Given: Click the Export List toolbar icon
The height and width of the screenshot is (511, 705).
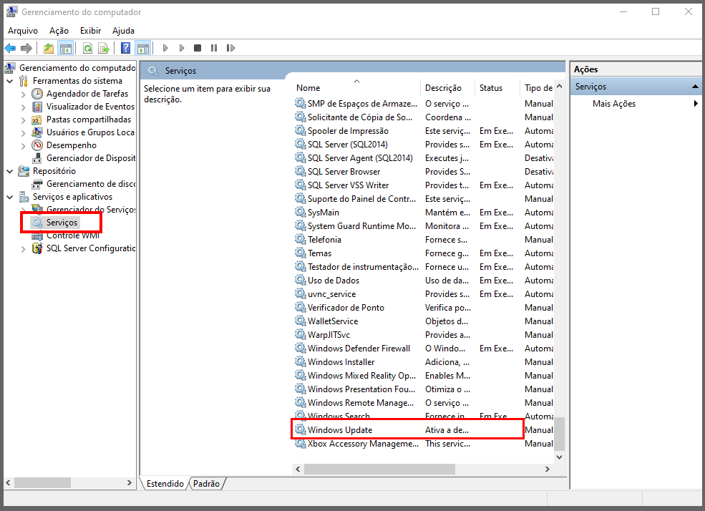Looking at the screenshot, I should 104,48.
